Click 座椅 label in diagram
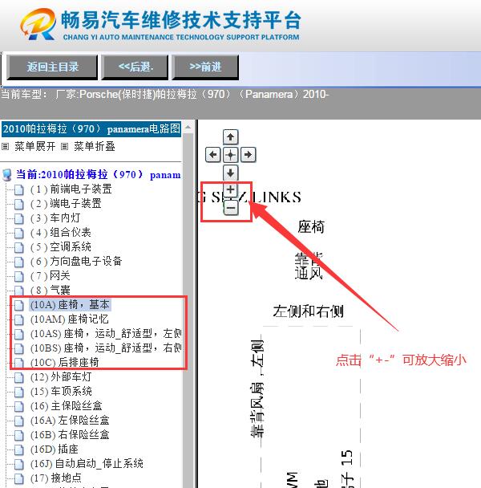The height and width of the screenshot is (488, 481). tap(311, 226)
